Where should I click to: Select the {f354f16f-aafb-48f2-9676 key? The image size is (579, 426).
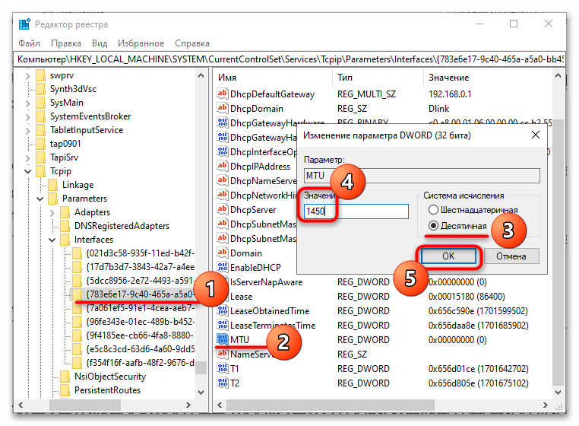[x=140, y=363]
